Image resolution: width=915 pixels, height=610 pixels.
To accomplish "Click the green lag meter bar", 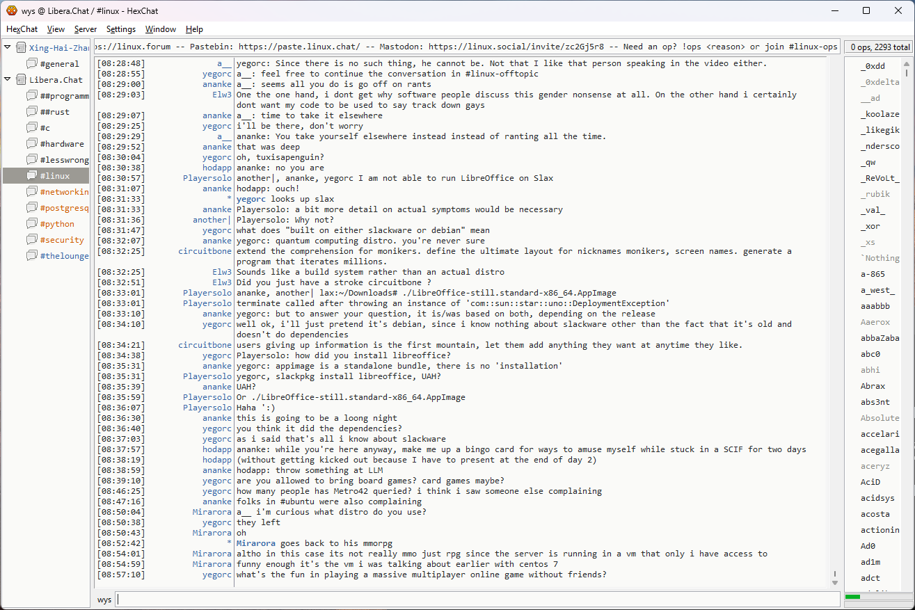I will click(x=852, y=597).
